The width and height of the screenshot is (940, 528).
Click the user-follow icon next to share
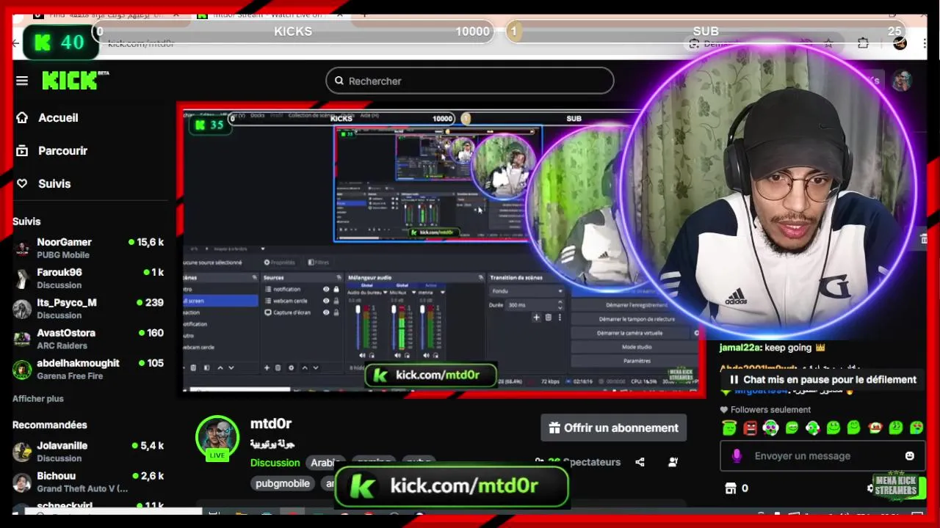click(x=673, y=462)
